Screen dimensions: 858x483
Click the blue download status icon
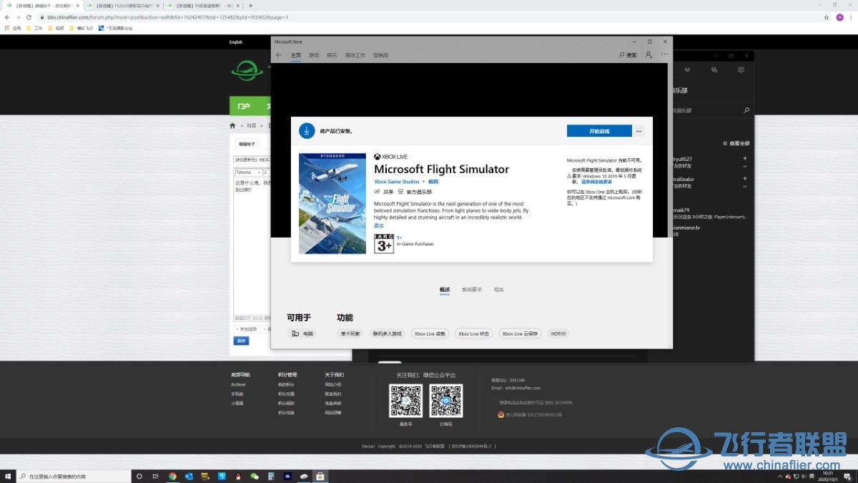307,131
